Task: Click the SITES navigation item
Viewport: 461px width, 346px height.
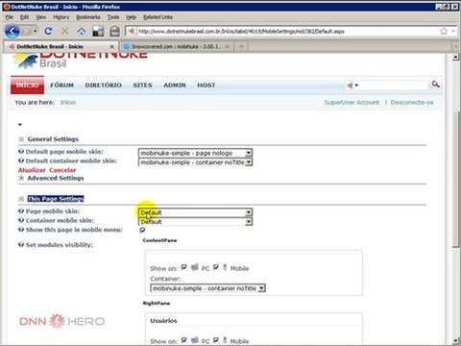Action: (x=142, y=86)
